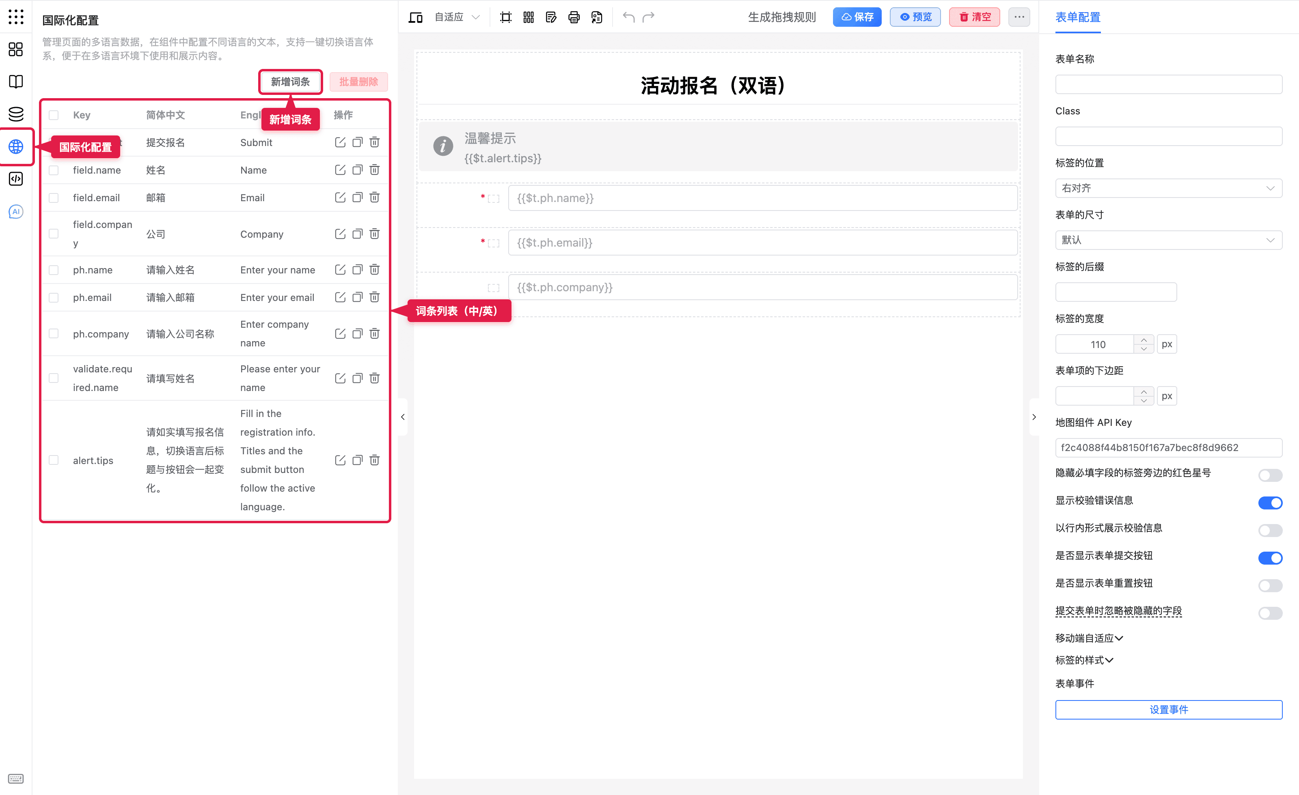Edit the ph.company entry
The image size is (1299, 795).
coord(340,333)
